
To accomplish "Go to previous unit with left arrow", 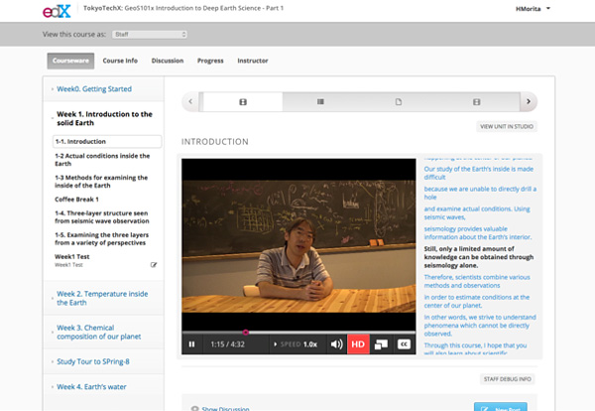I will pyautogui.click(x=190, y=101).
